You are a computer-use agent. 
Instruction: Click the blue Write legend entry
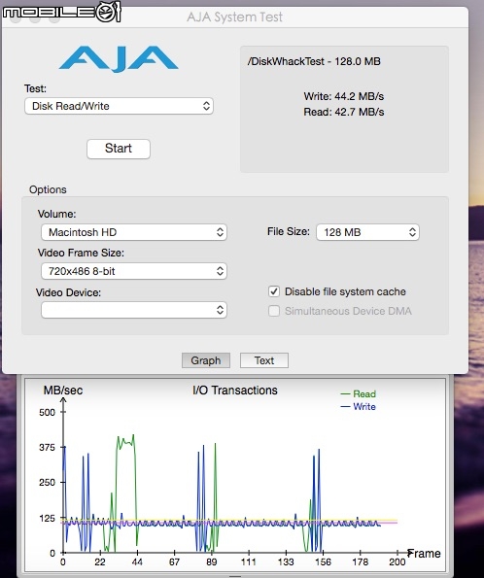(359, 407)
